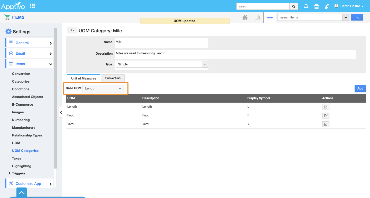Click the home icon in Items toolbar
This screenshot has height=198, width=370.
245,17
